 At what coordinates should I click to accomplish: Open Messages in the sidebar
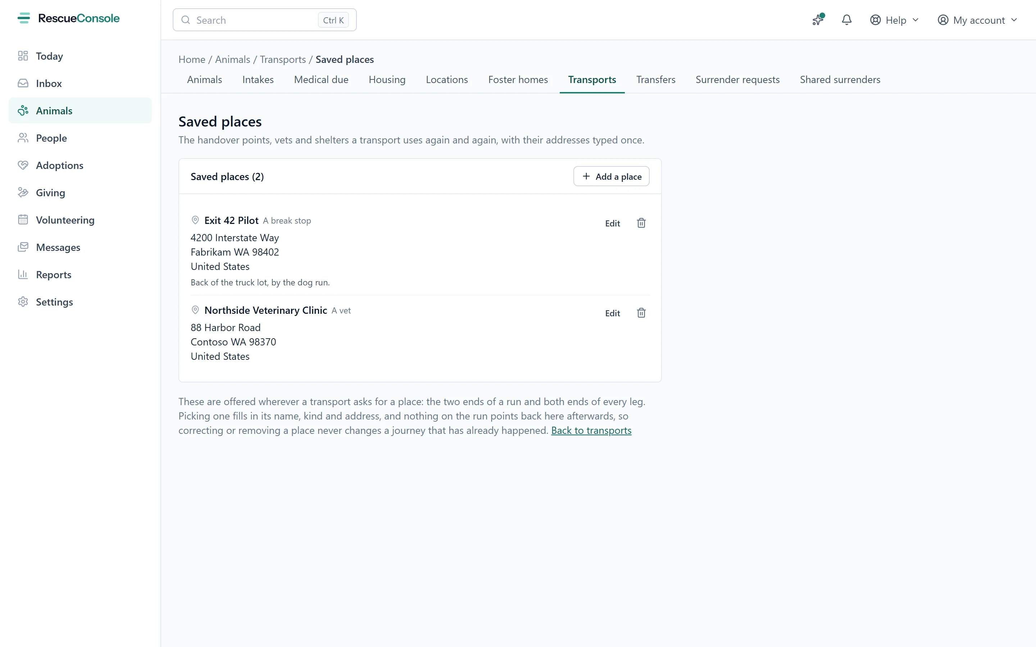click(80, 247)
